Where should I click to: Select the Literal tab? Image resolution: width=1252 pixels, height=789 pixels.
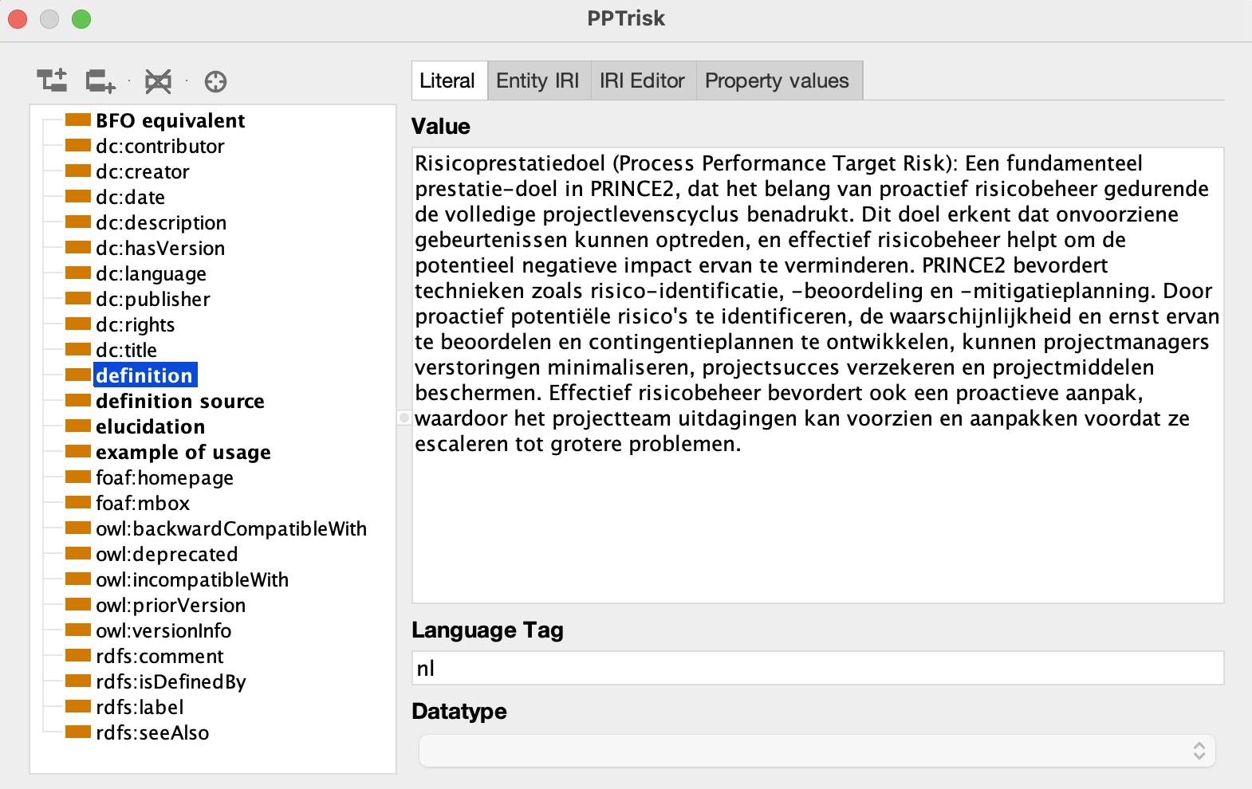pyautogui.click(x=447, y=80)
